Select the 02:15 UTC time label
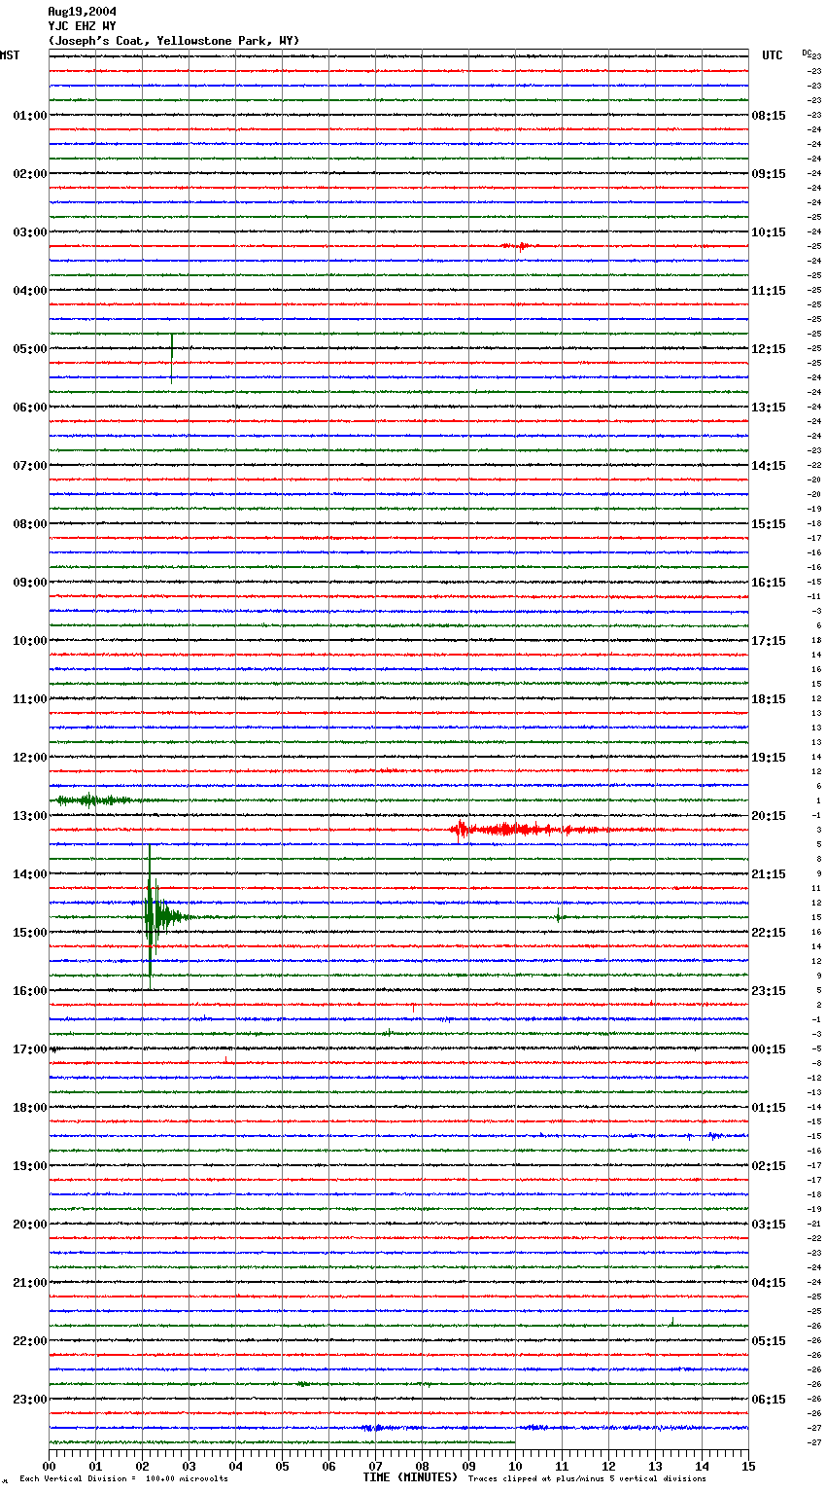Screen dimensions: 826x1492 click(769, 1166)
